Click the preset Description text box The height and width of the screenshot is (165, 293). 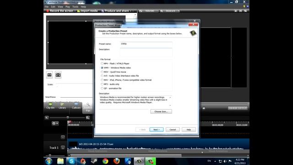(146, 52)
